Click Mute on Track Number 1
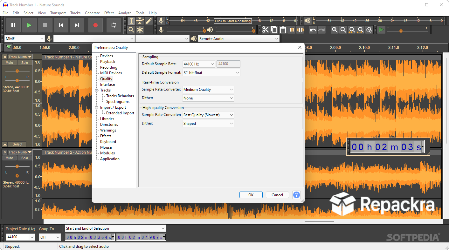Screen dimensions: 449x250 [10, 63]
